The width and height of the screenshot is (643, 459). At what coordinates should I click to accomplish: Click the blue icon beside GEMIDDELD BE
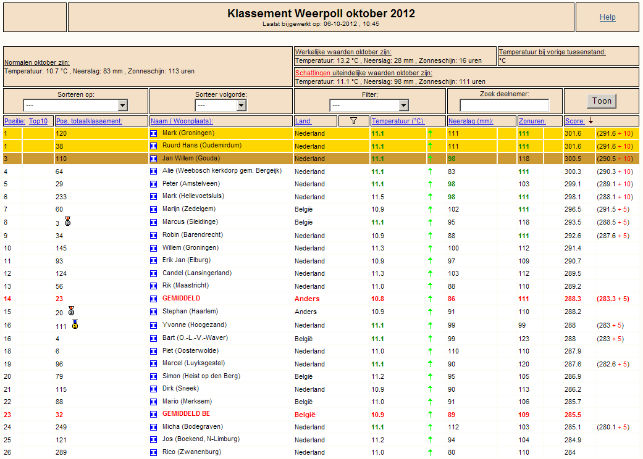[153, 415]
